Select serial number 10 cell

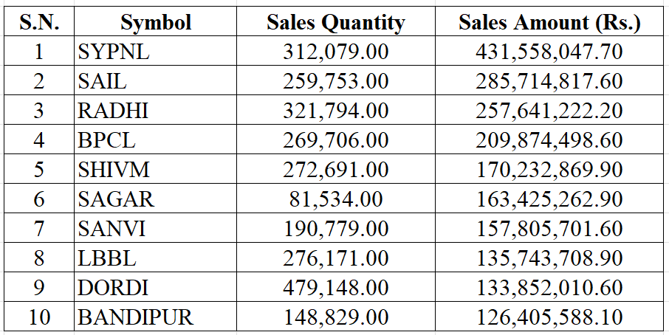39,317
